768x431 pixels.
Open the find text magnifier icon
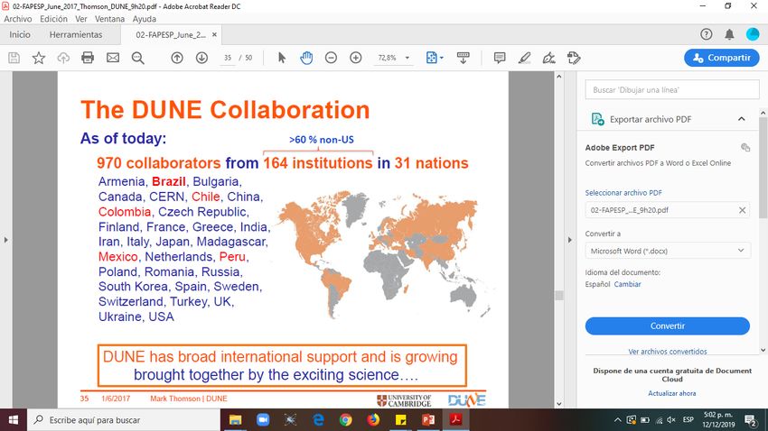coord(138,58)
